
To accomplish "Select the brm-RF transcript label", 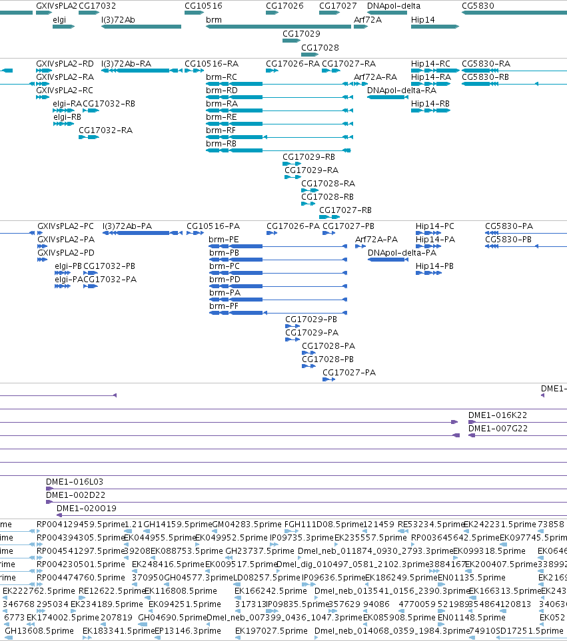I will tap(221, 130).
